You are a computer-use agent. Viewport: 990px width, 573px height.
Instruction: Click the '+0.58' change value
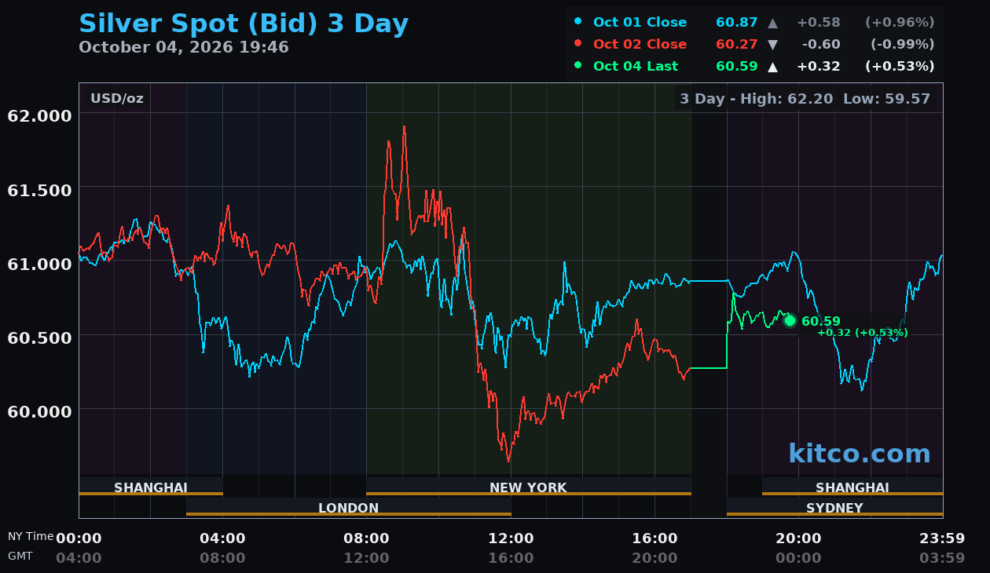pos(819,23)
